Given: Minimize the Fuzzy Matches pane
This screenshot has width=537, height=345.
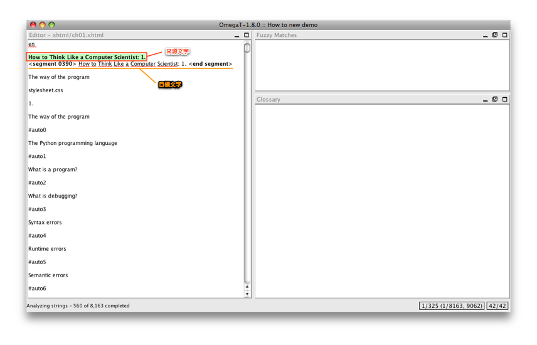Looking at the screenshot, I should [485, 36].
